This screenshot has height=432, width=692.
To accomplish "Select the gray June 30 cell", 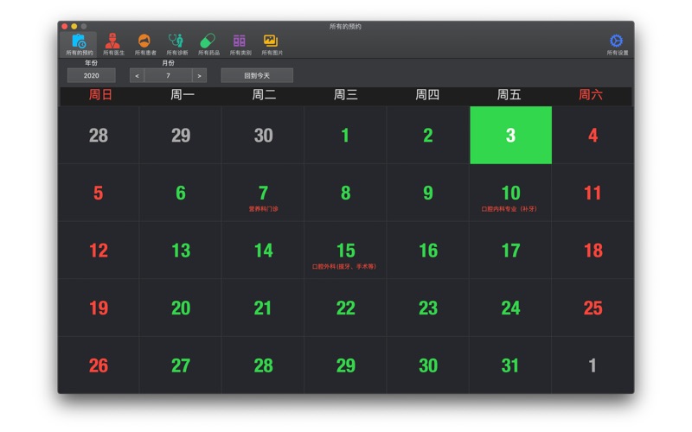I will point(263,135).
